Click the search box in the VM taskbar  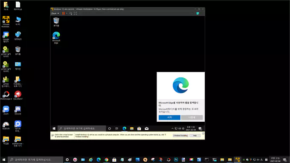(82, 129)
